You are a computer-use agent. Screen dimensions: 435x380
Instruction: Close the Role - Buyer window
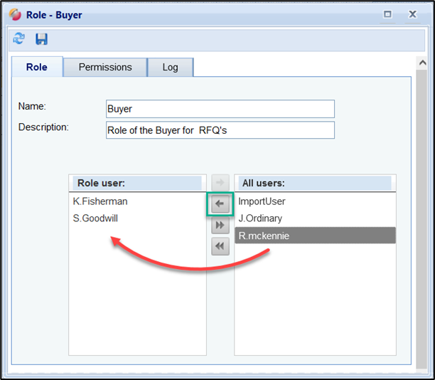point(412,14)
